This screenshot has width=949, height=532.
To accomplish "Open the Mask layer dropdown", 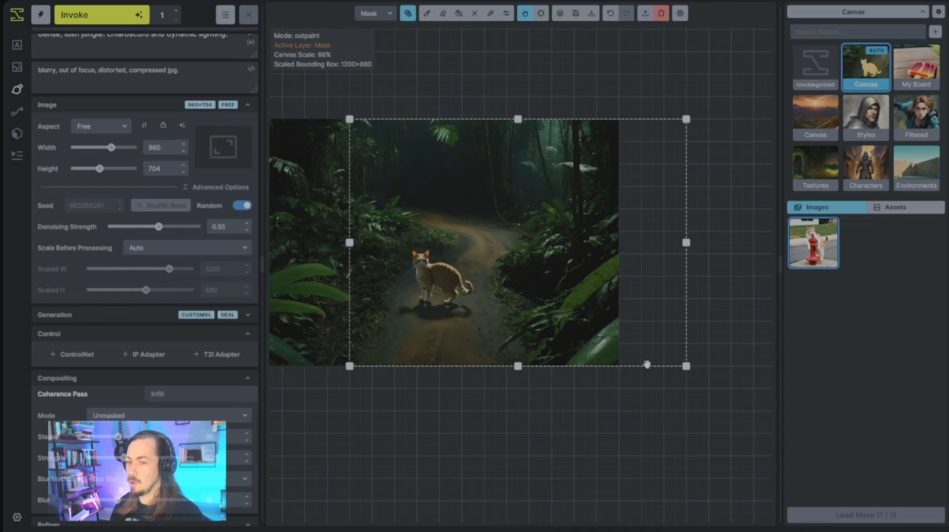I will click(375, 13).
